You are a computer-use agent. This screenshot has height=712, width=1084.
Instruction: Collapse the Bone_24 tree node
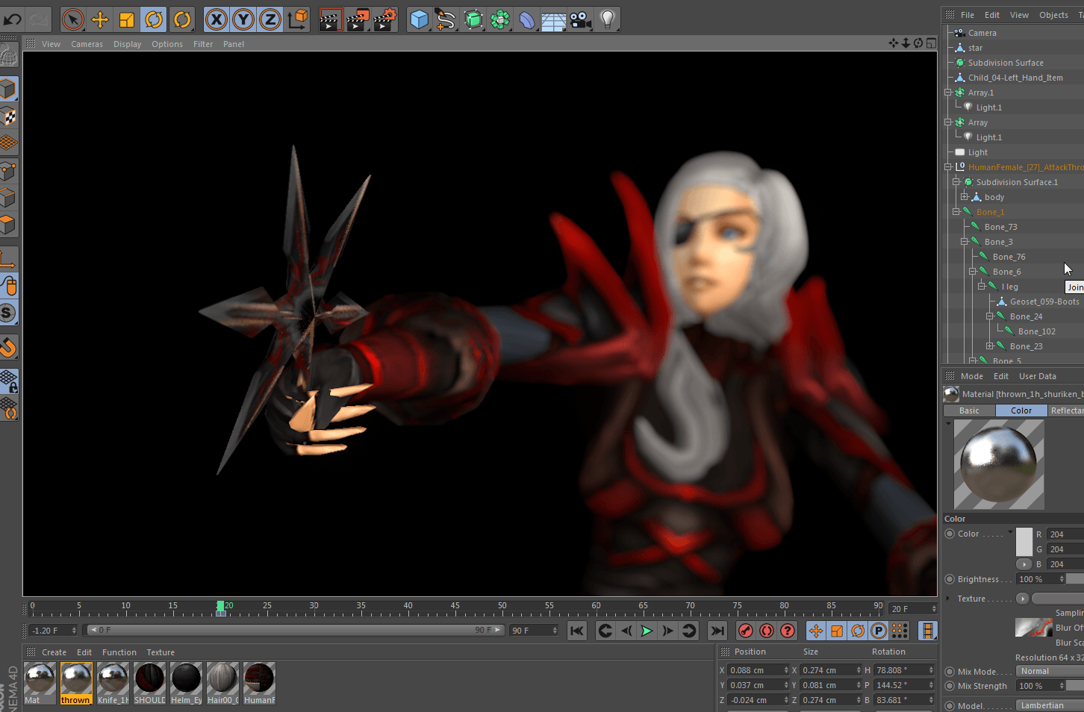990,316
